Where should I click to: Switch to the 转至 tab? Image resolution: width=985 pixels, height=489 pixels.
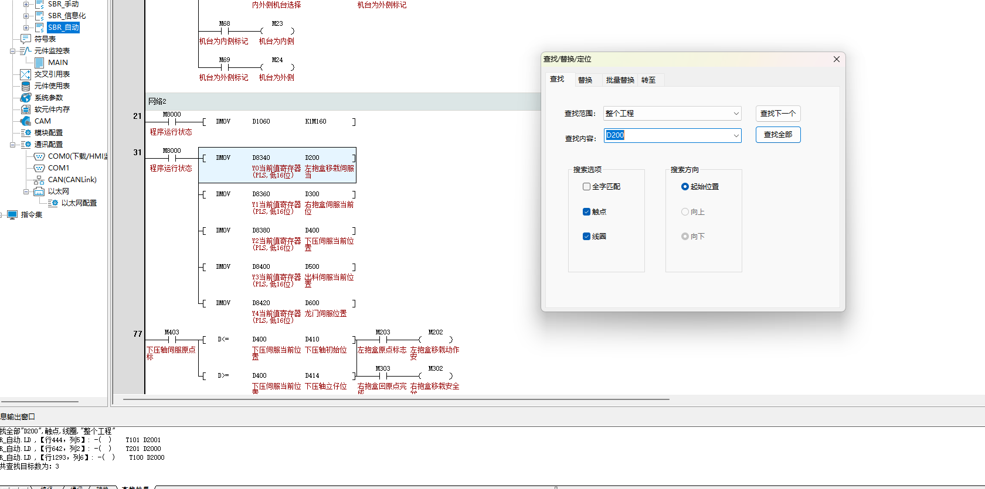[x=648, y=80]
